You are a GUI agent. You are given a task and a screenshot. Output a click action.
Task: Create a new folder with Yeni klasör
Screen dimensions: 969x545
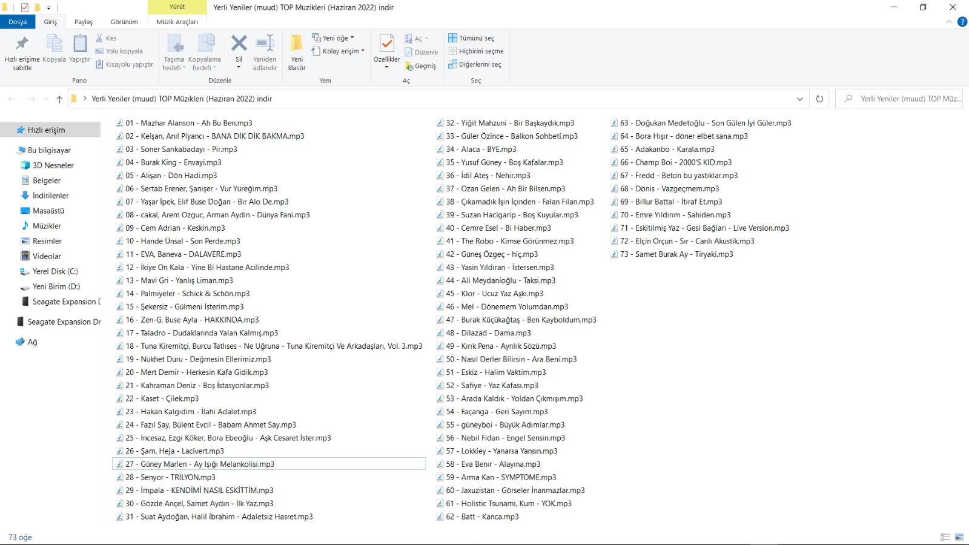(297, 53)
